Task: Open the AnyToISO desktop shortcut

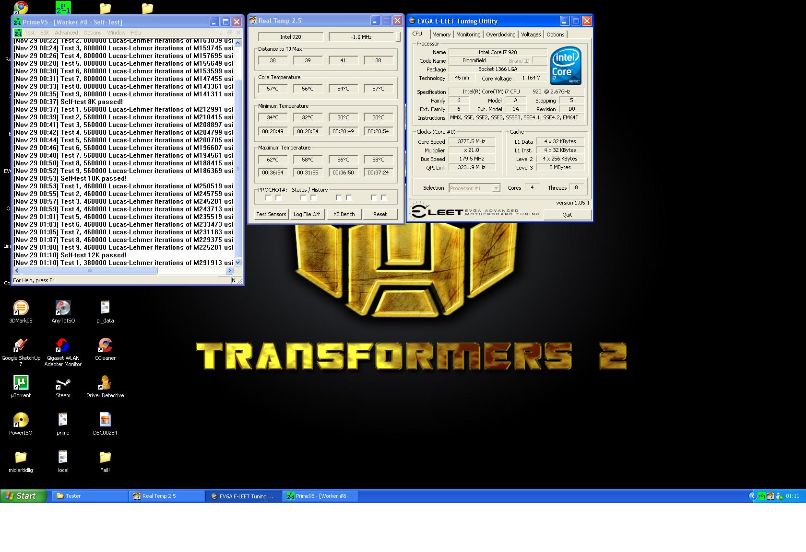Action: coord(63,311)
